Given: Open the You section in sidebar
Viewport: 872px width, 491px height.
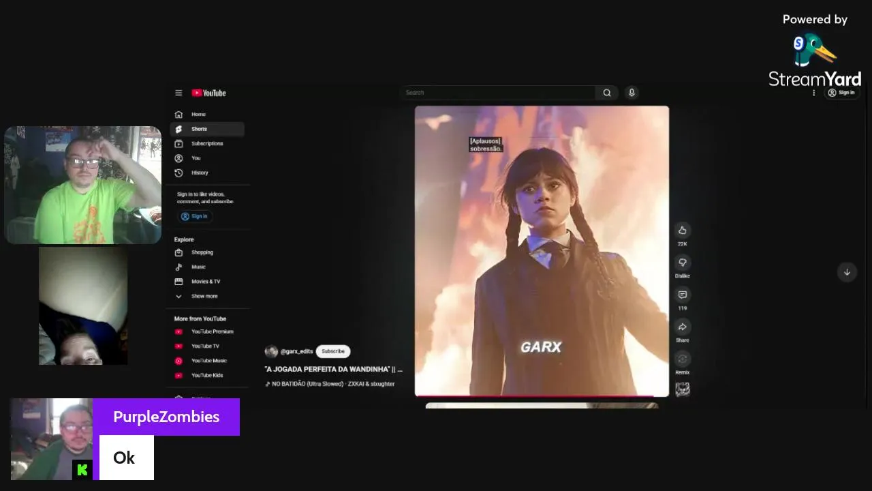Looking at the screenshot, I should [207, 158].
